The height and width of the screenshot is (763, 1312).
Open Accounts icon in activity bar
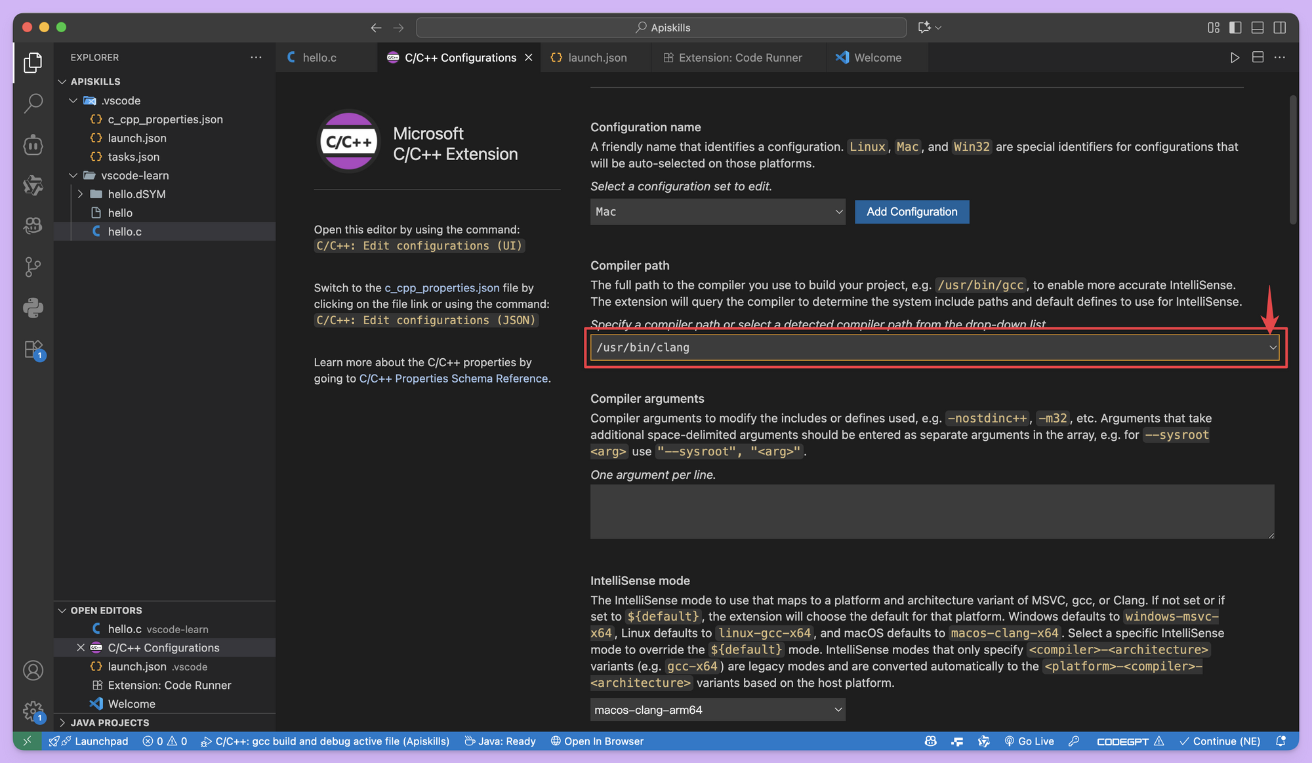[33, 670]
